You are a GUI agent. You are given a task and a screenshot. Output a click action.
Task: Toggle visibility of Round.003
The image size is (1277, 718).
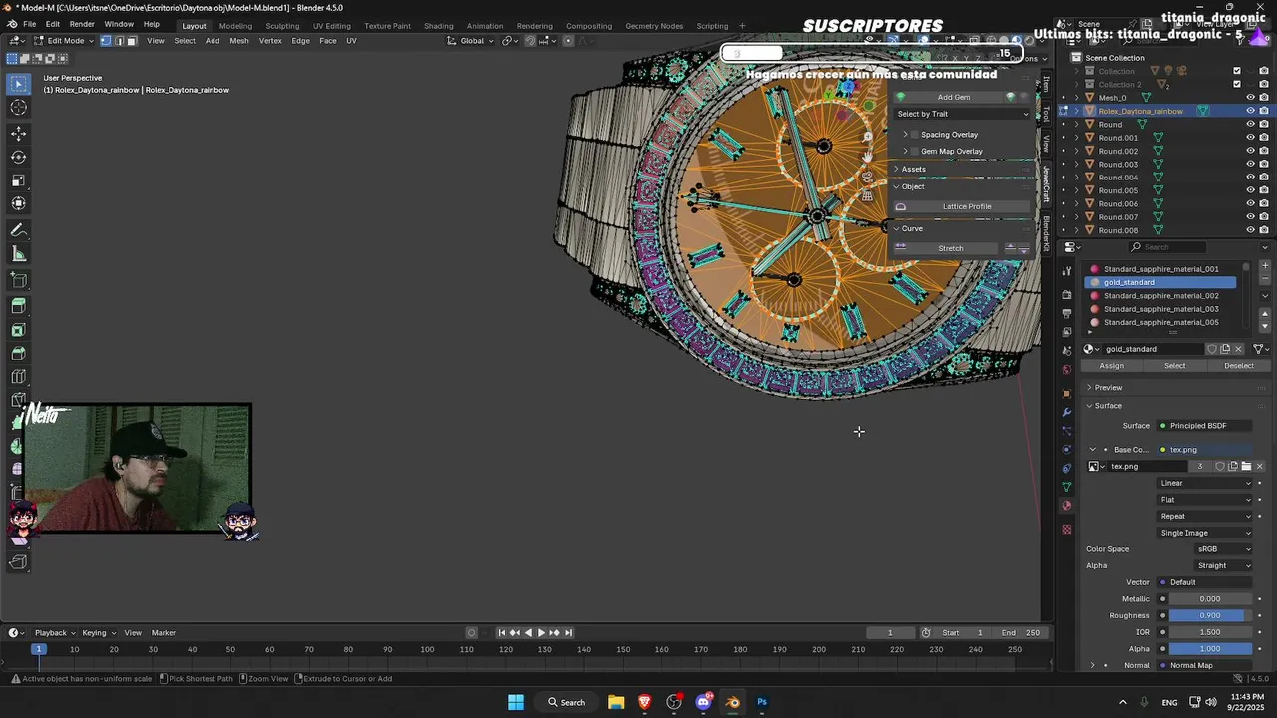click(1250, 164)
